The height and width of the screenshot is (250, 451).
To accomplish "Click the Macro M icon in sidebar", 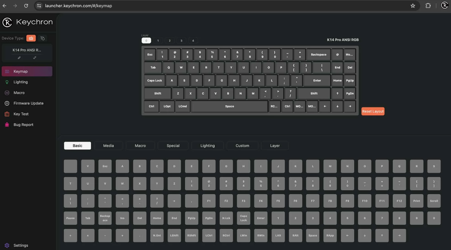I will tap(7, 93).
